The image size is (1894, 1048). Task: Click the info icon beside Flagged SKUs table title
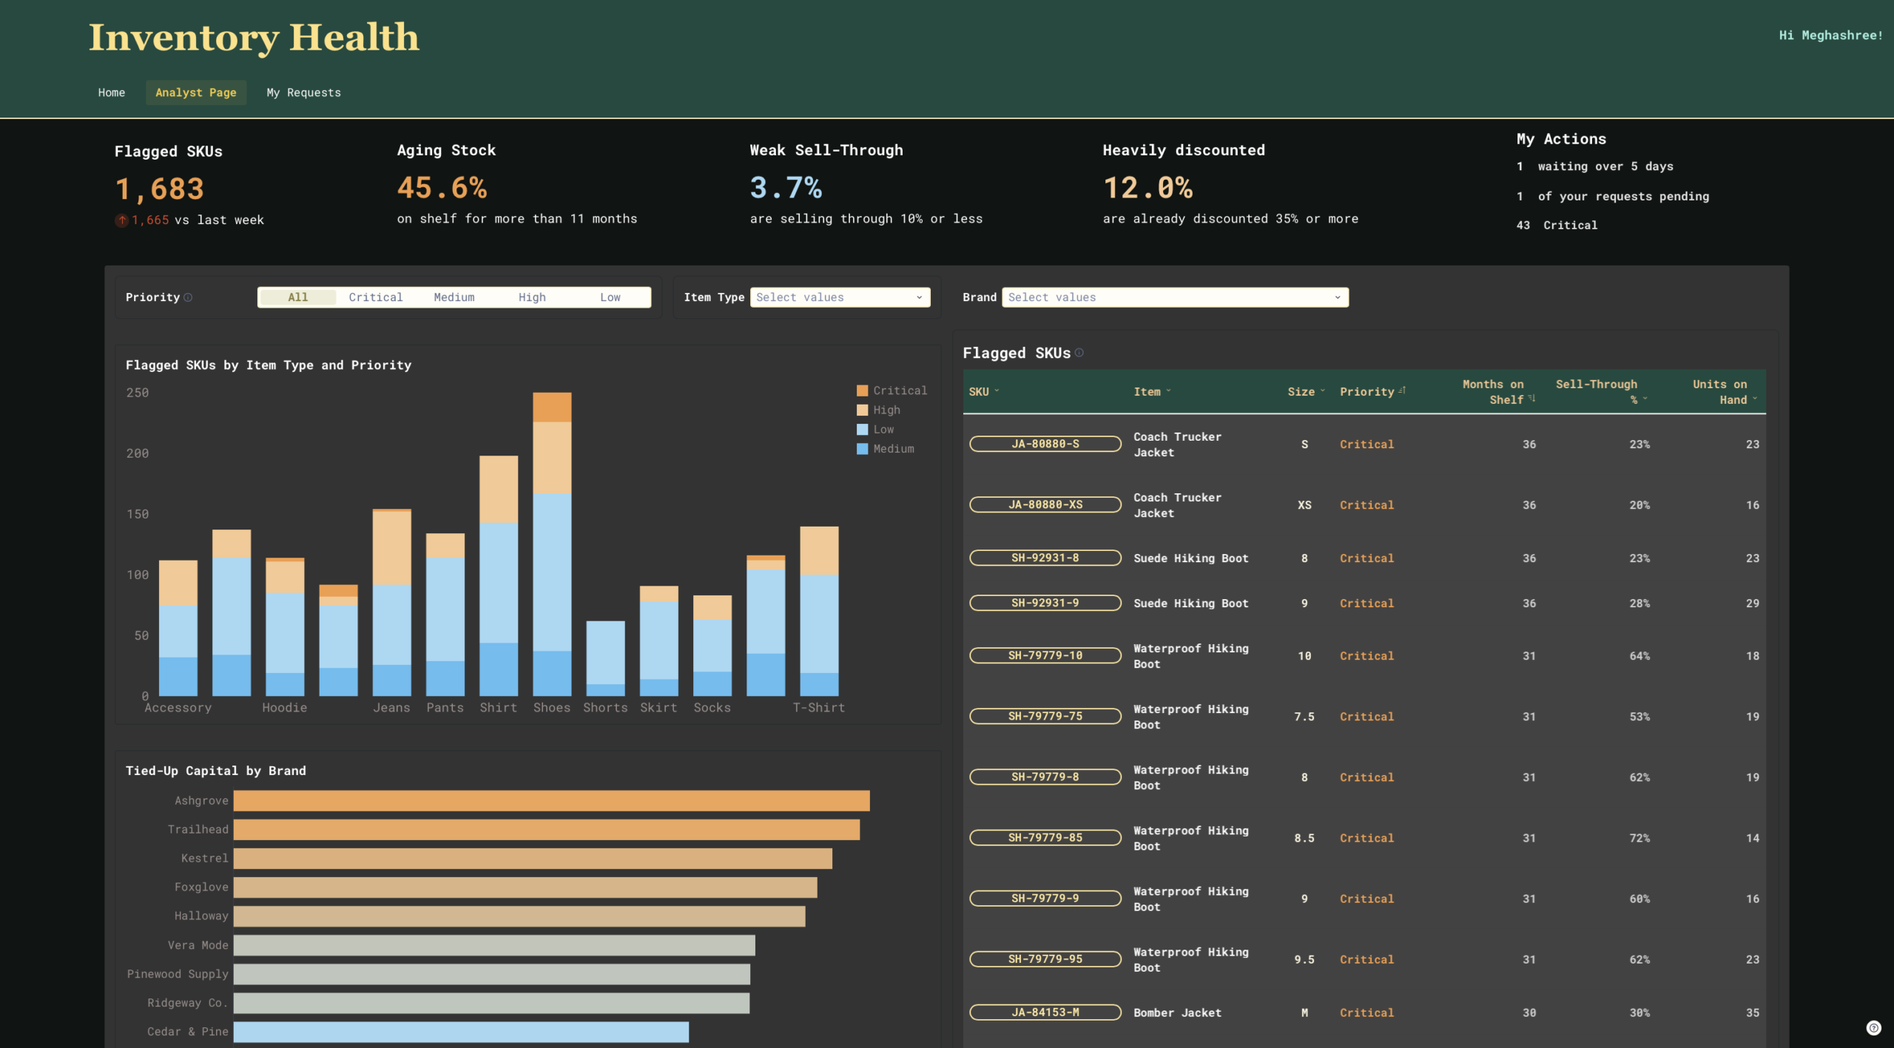click(1079, 353)
